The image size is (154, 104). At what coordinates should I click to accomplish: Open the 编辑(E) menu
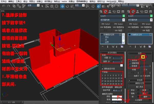click(x=11, y=1)
